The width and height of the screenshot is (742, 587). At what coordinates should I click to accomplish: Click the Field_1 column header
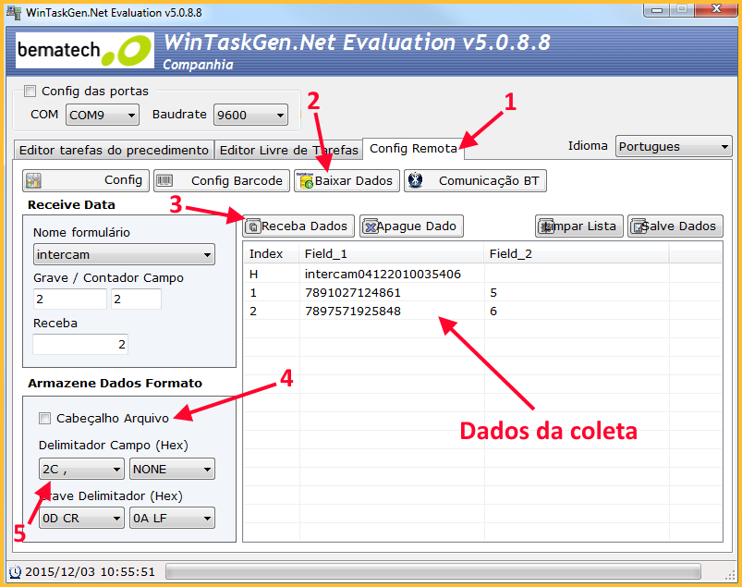point(392,253)
